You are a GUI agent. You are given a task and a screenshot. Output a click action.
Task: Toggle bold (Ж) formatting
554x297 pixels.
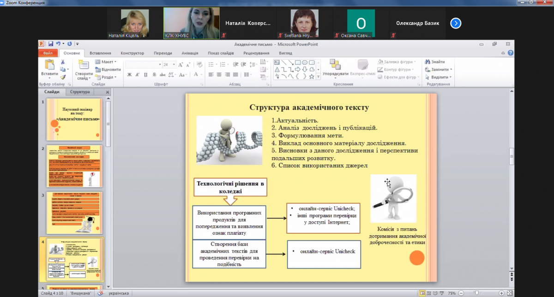tap(129, 75)
